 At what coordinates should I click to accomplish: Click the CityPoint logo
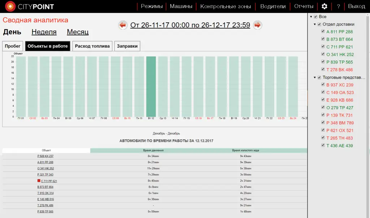(29, 6)
